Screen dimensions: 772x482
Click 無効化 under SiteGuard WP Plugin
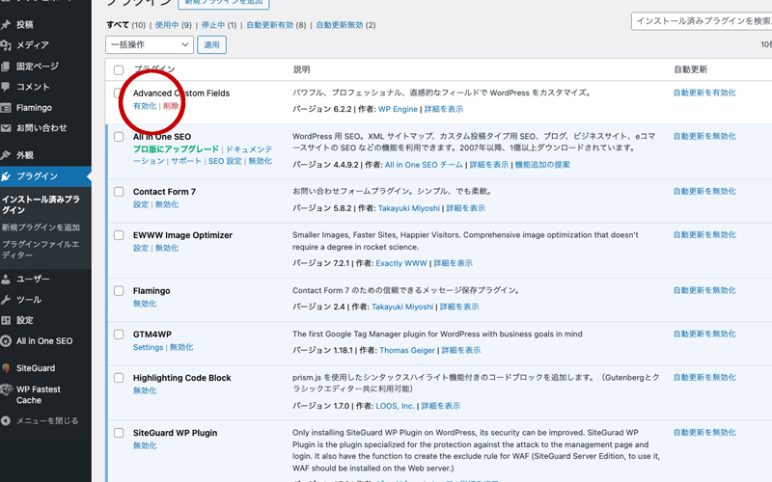145,445
